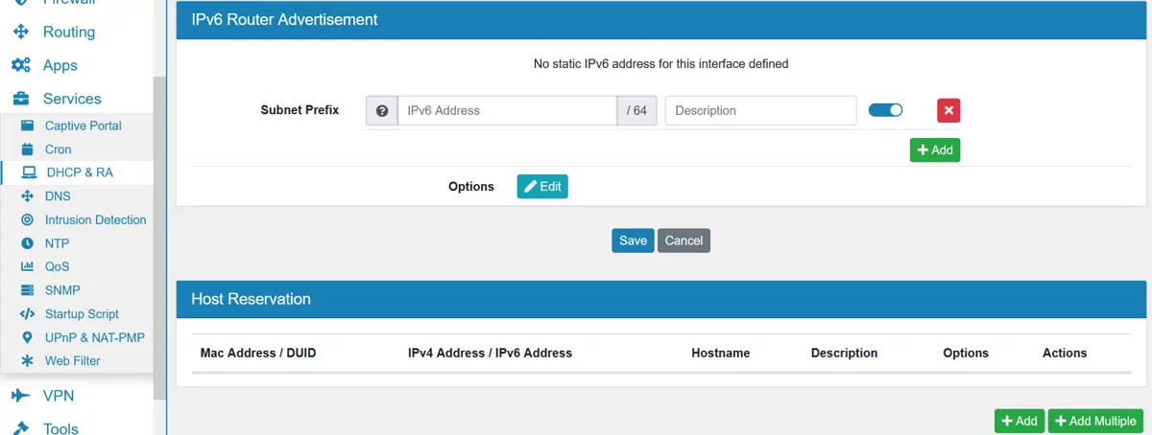Click the Options column header

966,353
